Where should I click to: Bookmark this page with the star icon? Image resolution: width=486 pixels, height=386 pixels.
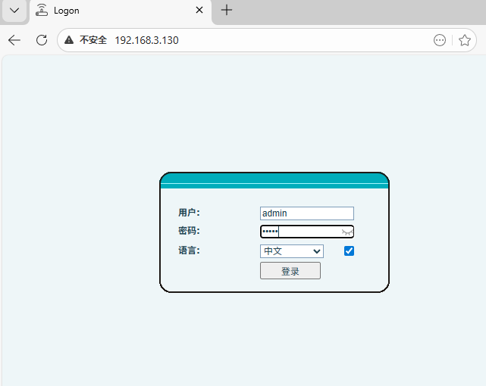point(465,40)
